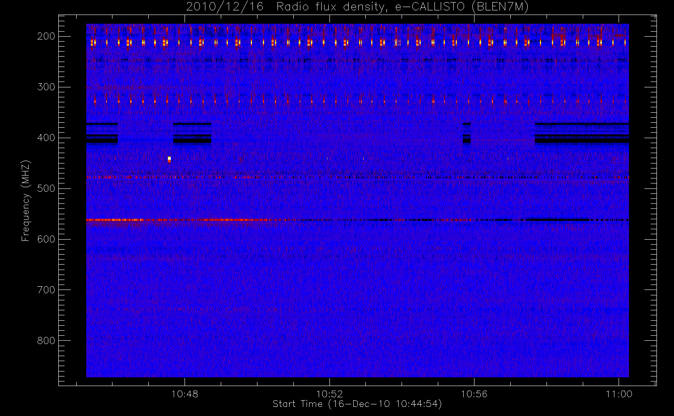Click the bright white burst spot near 440 MHz
This screenshot has width=674, height=416.
tap(169, 159)
